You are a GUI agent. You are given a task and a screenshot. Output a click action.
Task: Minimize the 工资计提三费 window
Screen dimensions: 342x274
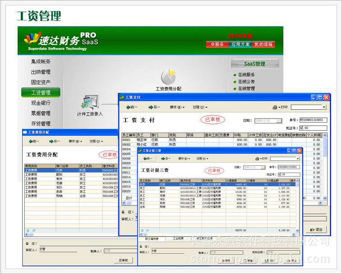(289, 151)
